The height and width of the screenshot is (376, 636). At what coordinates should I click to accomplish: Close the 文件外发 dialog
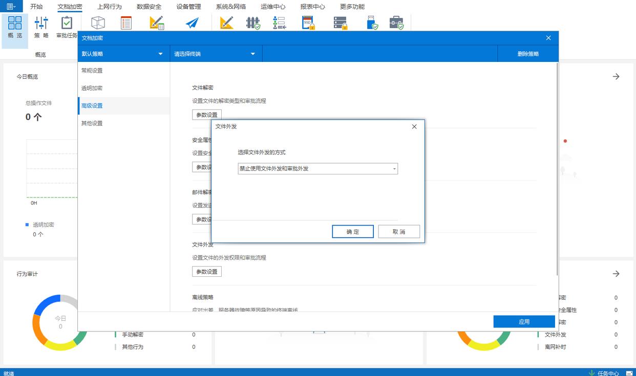[414, 126]
